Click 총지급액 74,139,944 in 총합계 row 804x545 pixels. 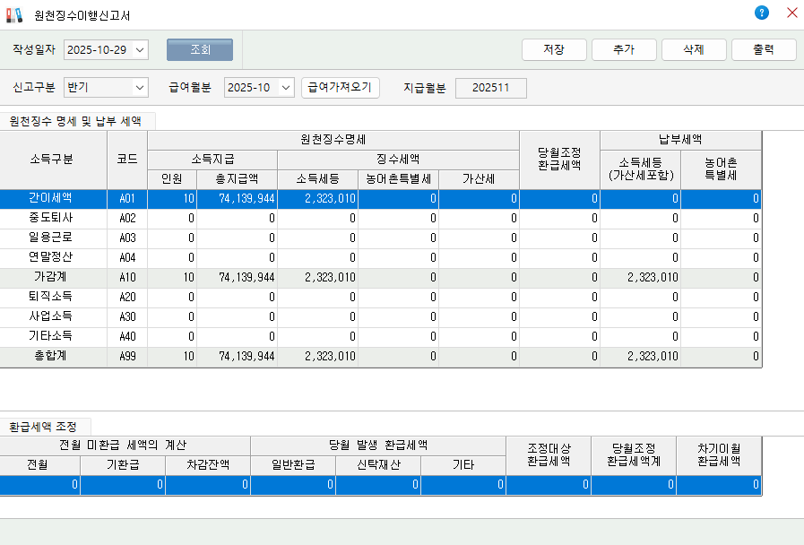click(x=237, y=357)
